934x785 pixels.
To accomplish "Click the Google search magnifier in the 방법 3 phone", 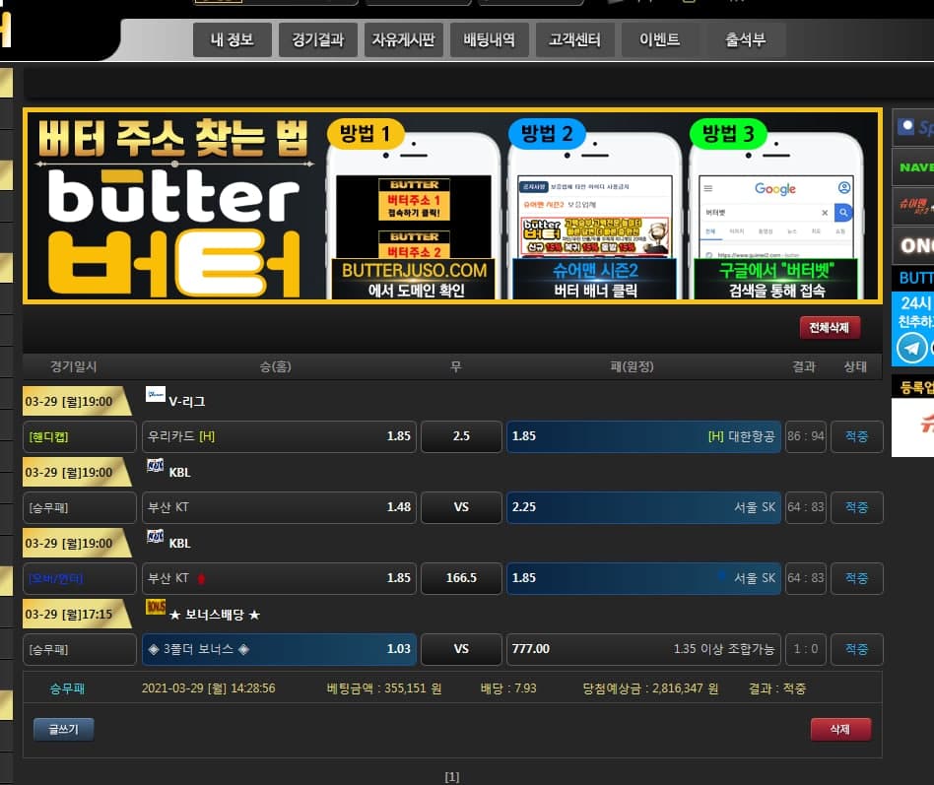I will 842,213.
